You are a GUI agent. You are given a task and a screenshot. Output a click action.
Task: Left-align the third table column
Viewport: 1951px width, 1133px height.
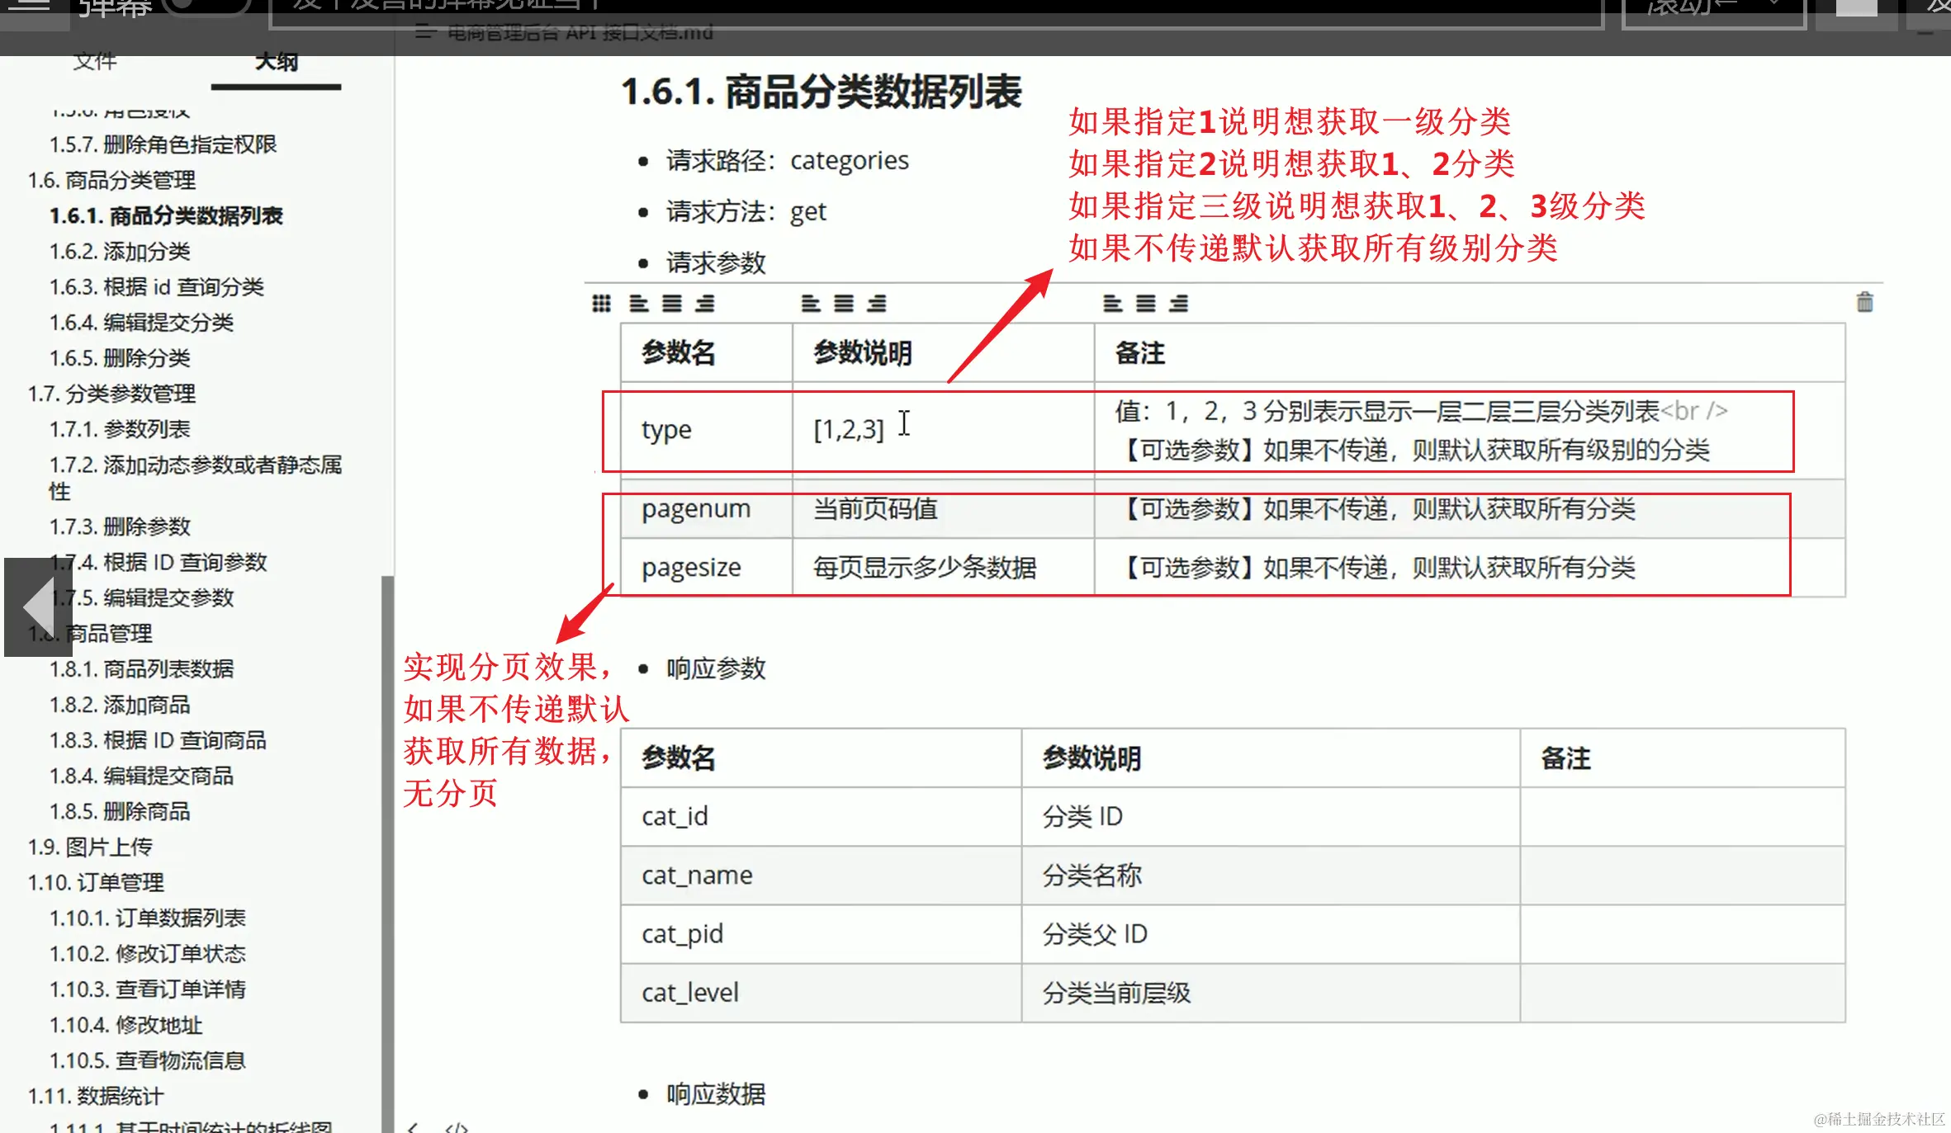[1112, 304]
